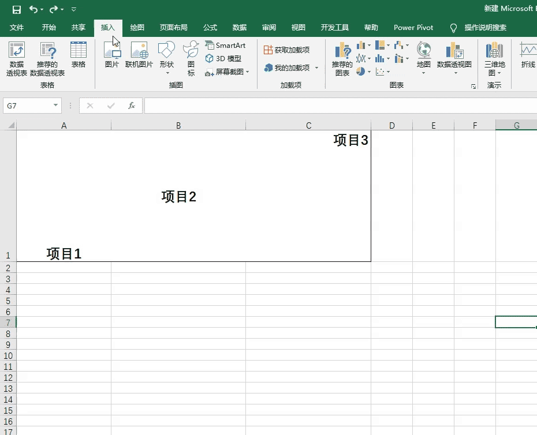The width and height of the screenshot is (537, 435).
Task: Switch to the 开始 tab
Action: (x=49, y=27)
